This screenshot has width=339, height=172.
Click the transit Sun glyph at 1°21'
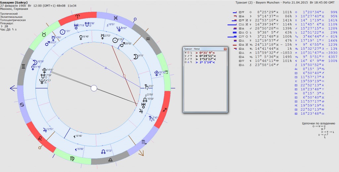pos(62,32)
